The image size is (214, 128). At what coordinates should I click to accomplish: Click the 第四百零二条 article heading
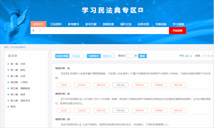63,94
